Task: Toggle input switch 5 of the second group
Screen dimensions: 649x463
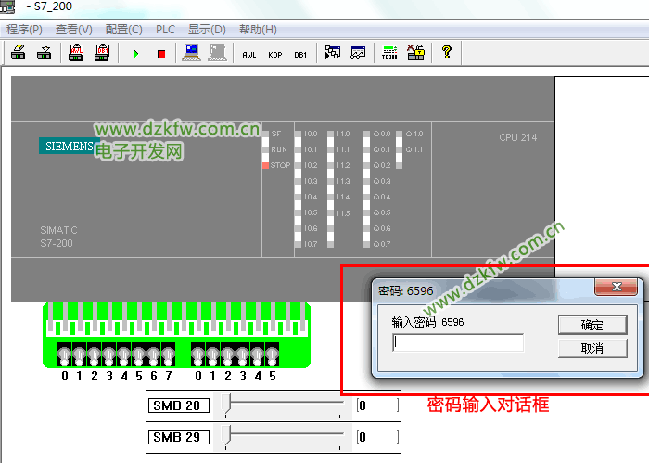Action: pos(272,354)
